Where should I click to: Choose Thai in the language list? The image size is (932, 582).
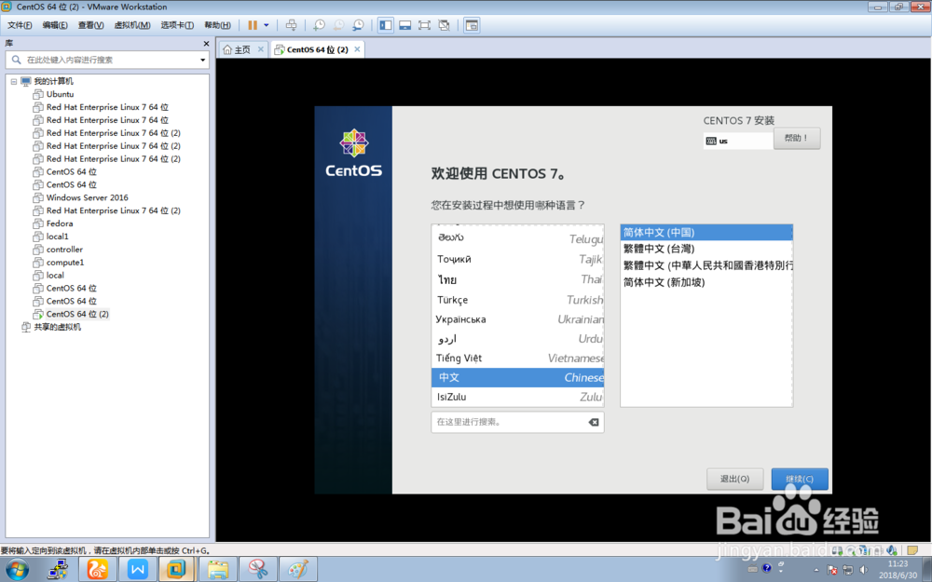[517, 279]
